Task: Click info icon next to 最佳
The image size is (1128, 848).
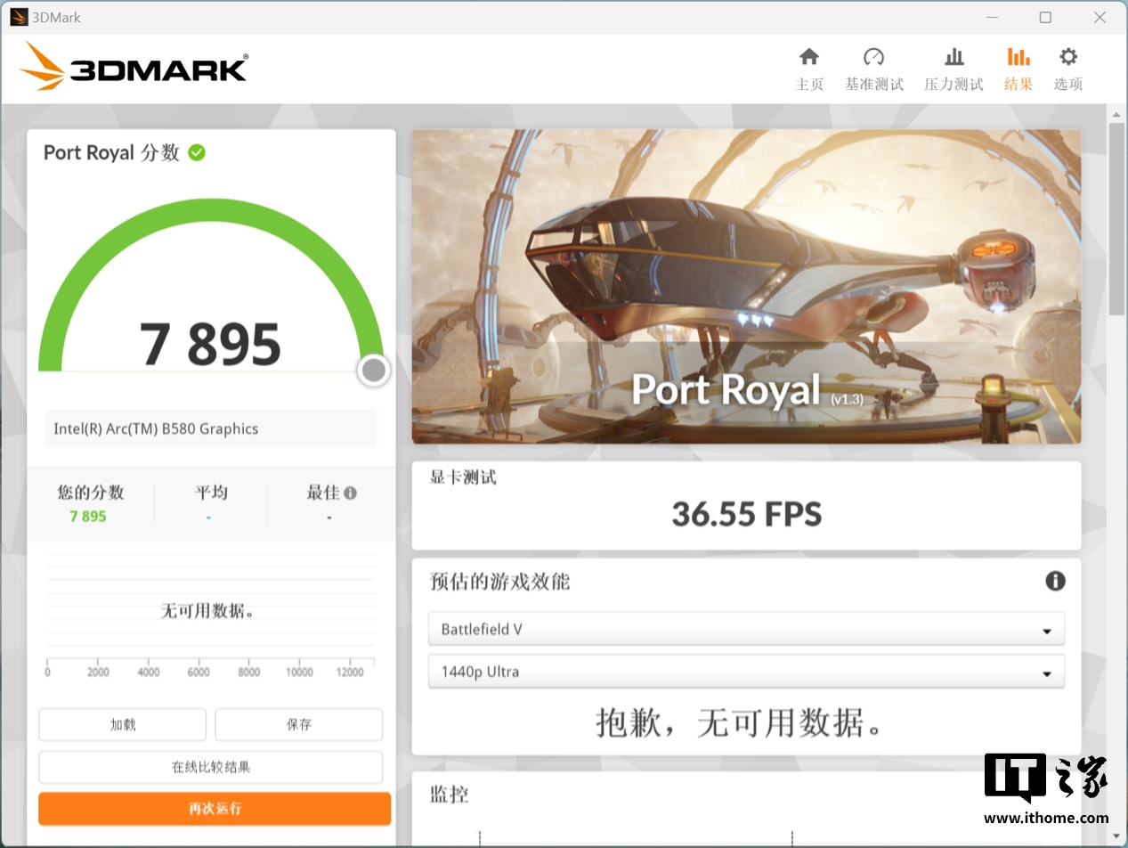Action: [x=351, y=493]
